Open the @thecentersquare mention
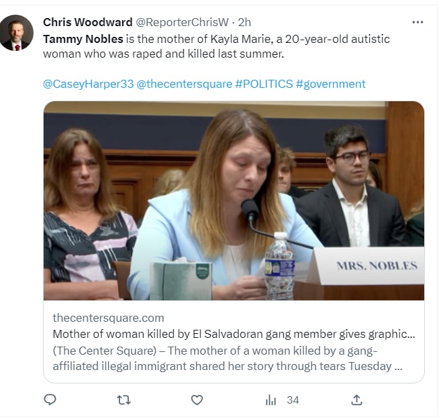This screenshot has width=441, height=419. click(184, 84)
